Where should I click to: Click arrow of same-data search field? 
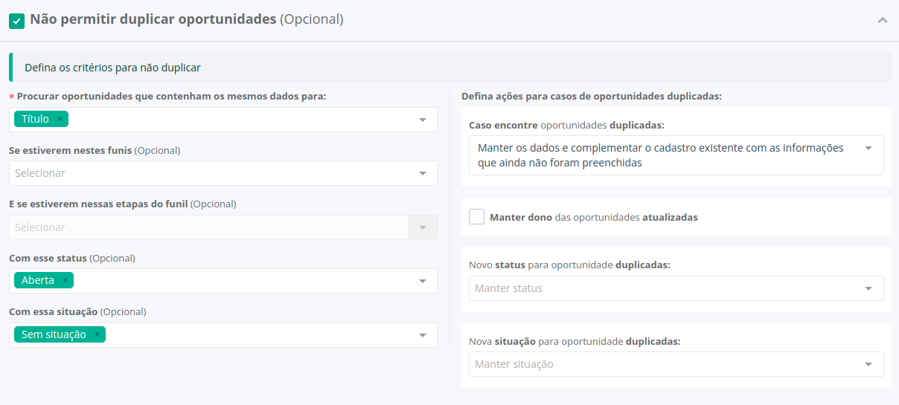(423, 120)
